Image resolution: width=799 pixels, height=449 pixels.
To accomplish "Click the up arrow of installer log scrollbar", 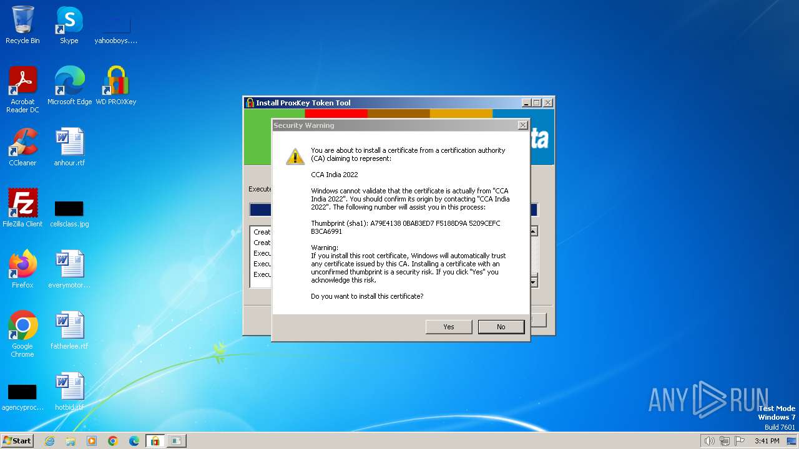I will click(533, 231).
